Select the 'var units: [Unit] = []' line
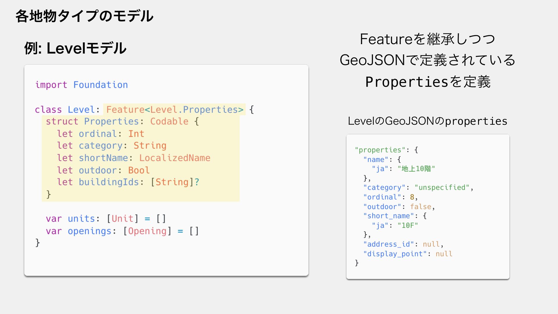Screen dimensions: 558x314 click(106, 218)
